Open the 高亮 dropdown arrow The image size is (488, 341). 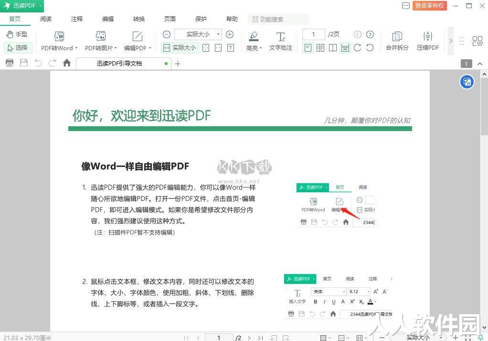(x=261, y=48)
